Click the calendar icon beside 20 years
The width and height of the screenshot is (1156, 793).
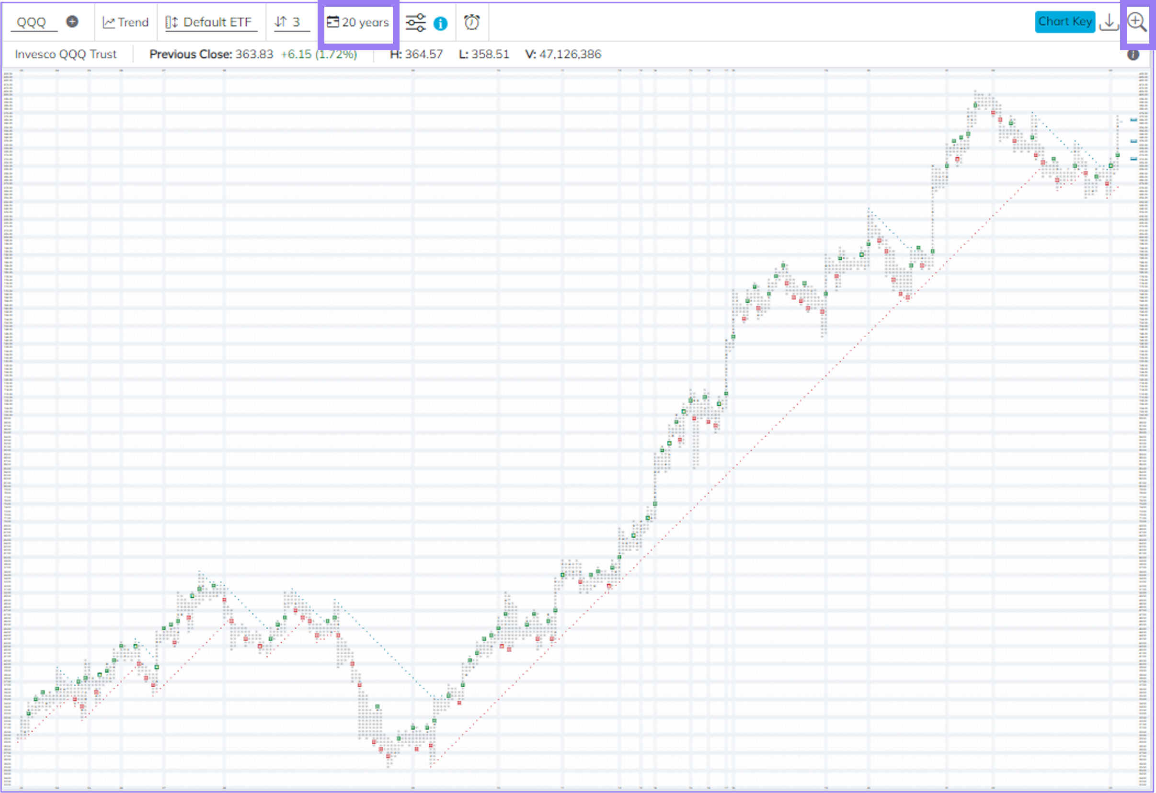(332, 22)
